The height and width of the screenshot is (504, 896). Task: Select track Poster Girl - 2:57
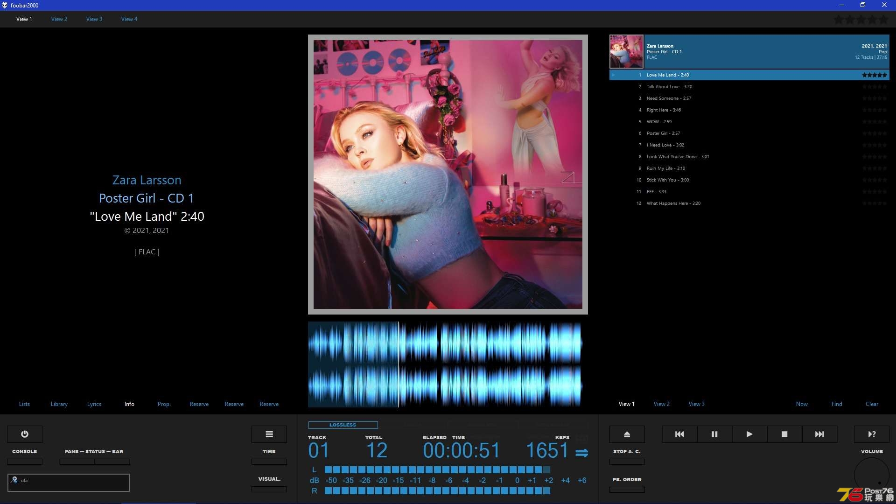tap(749, 133)
